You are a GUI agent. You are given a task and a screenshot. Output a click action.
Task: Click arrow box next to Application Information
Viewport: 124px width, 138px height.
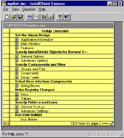click(17, 40)
